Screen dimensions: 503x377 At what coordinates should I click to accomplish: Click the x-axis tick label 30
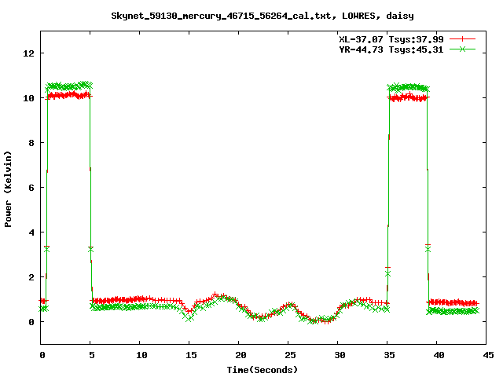[340, 355]
